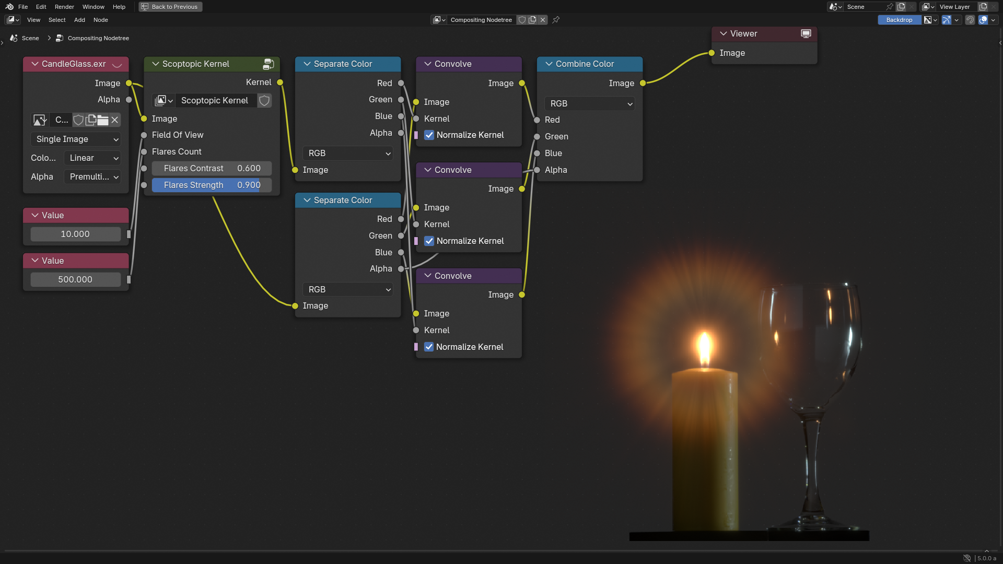This screenshot has height=564, width=1003.
Task: Open RGB dropdown in lower Separate Color node
Action: click(x=348, y=289)
